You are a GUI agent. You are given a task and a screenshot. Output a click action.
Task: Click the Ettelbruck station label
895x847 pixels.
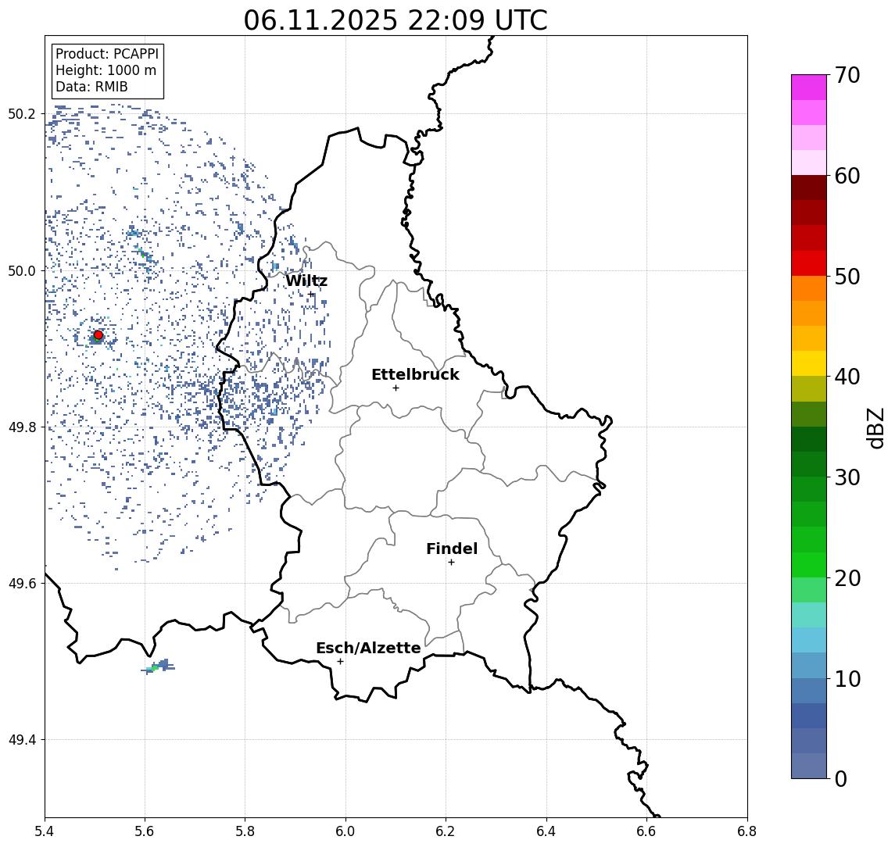(415, 374)
